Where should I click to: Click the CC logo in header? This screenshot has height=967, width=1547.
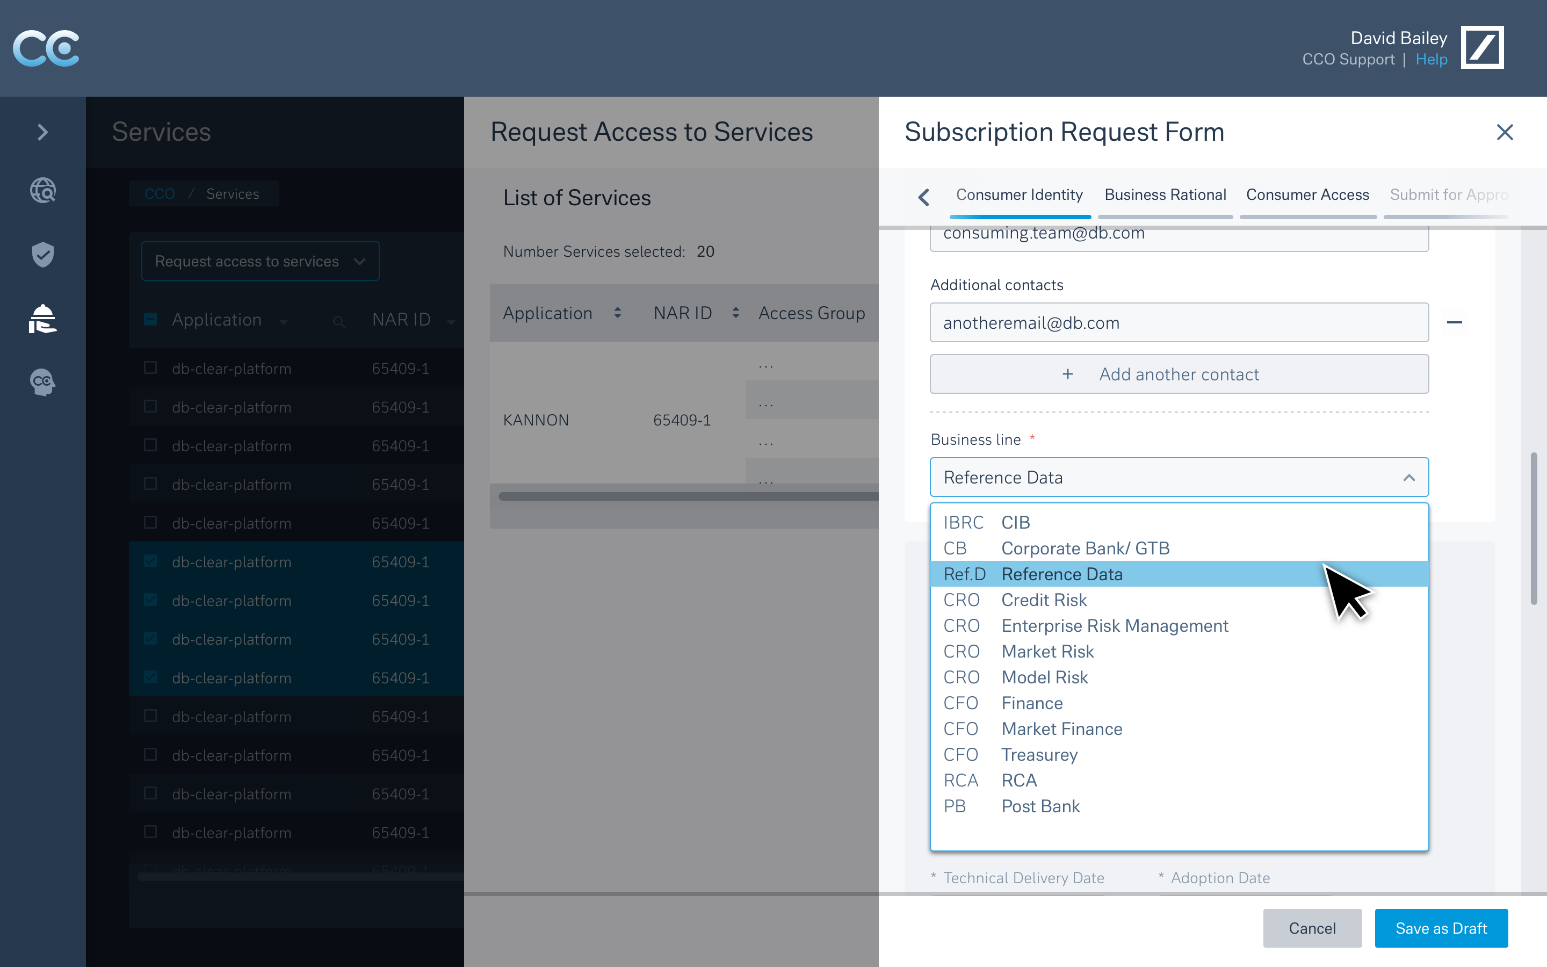click(x=46, y=48)
